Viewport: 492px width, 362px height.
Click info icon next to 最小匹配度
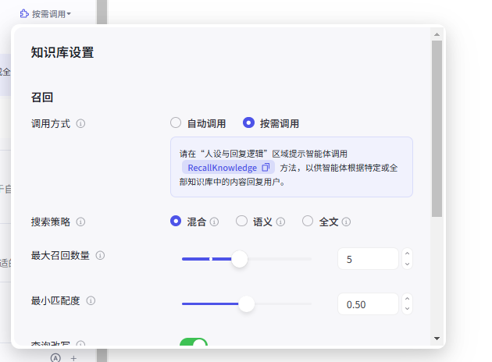pos(91,300)
